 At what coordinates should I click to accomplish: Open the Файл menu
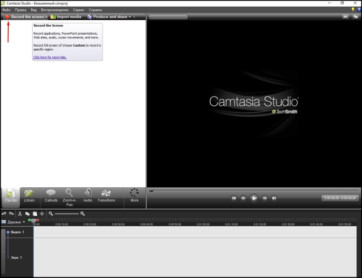(6, 10)
